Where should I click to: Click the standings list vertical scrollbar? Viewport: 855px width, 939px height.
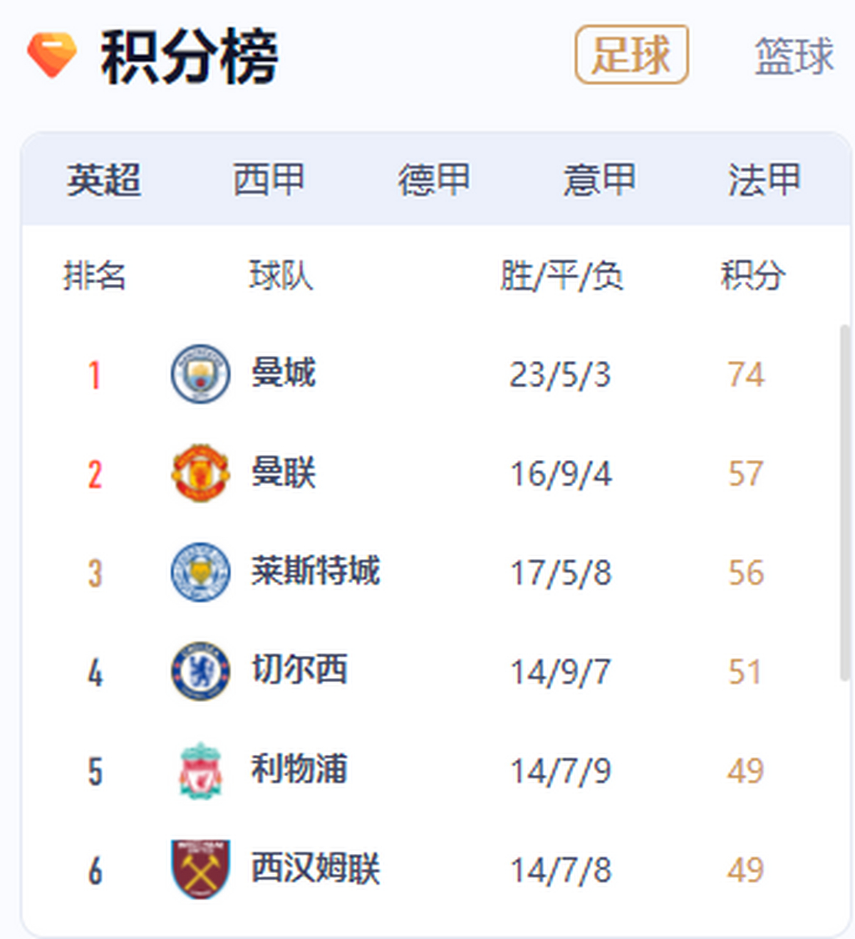[x=845, y=503]
